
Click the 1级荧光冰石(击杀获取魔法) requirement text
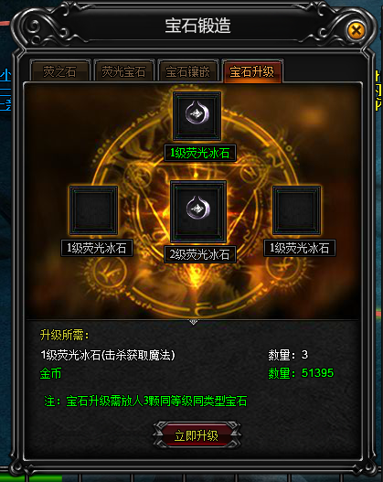108,356
